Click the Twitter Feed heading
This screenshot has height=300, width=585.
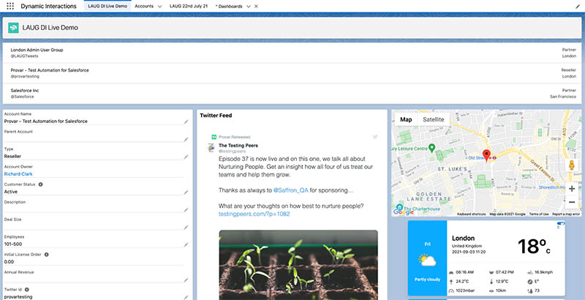click(216, 116)
